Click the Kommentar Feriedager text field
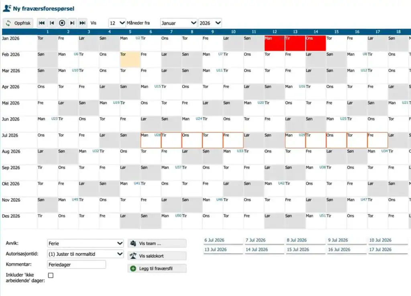 [x=77, y=265]
